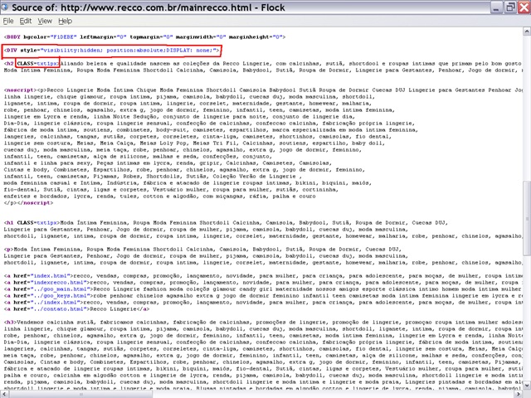
Task: Click the horizontal scrollbar thumb
Action: click(x=81, y=394)
